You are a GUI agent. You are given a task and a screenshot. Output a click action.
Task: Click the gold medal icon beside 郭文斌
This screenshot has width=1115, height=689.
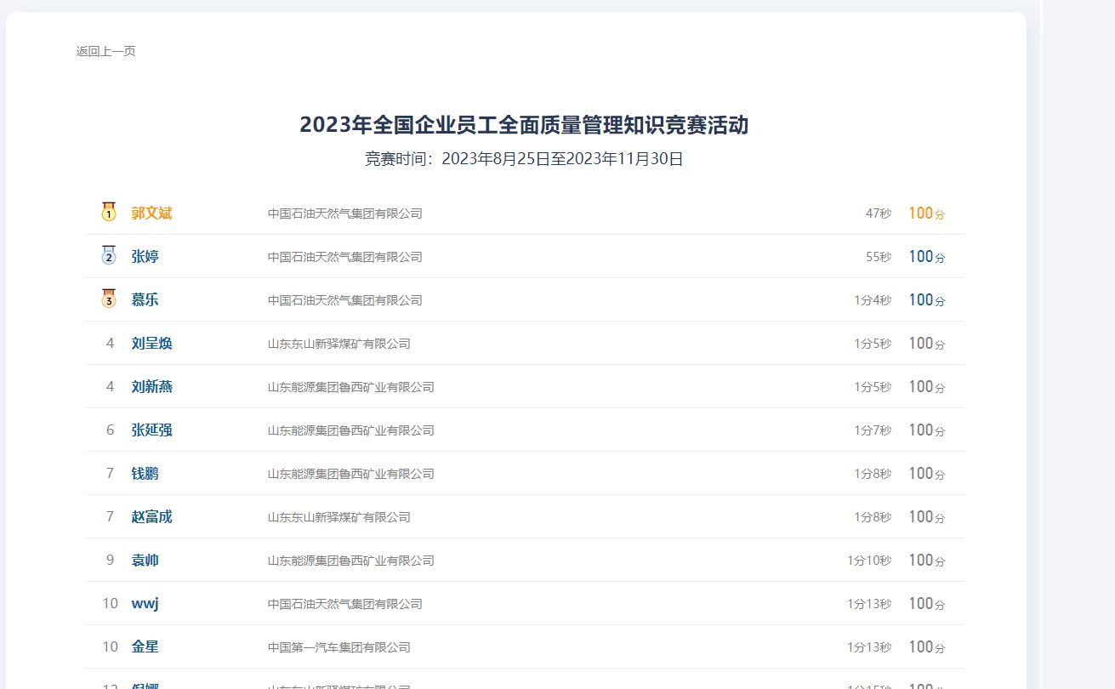point(108,212)
